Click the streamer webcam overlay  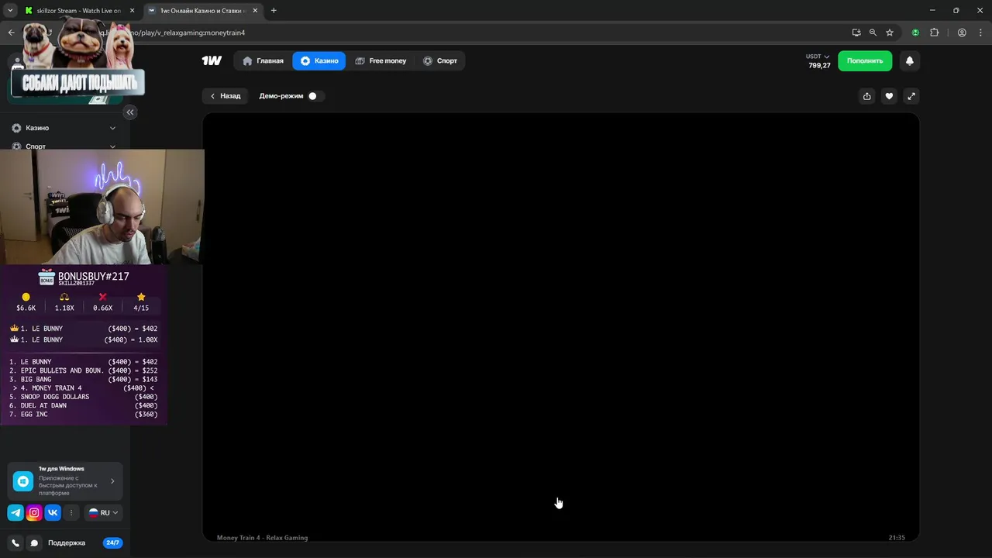click(102, 207)
